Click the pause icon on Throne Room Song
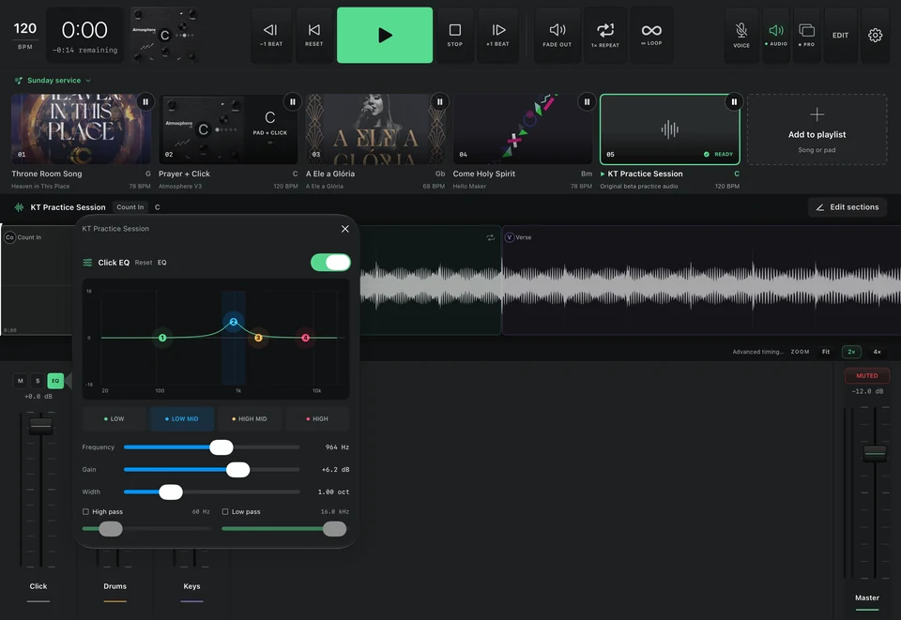901x620 pixels. (x=145, y=101)
